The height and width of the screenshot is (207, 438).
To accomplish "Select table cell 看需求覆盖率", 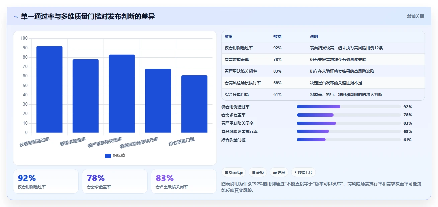I will click(x=237, y=60).
